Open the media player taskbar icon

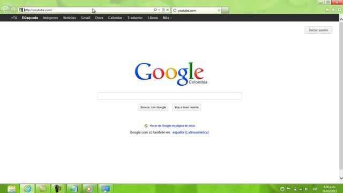[90, 189]
